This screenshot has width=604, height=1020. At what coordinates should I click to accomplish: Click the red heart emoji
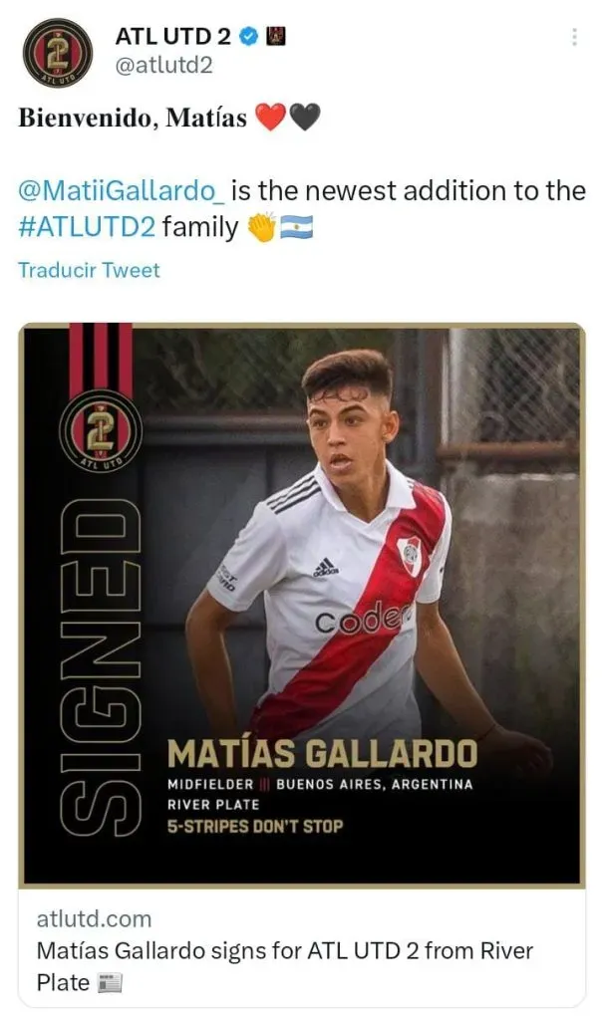270,118
